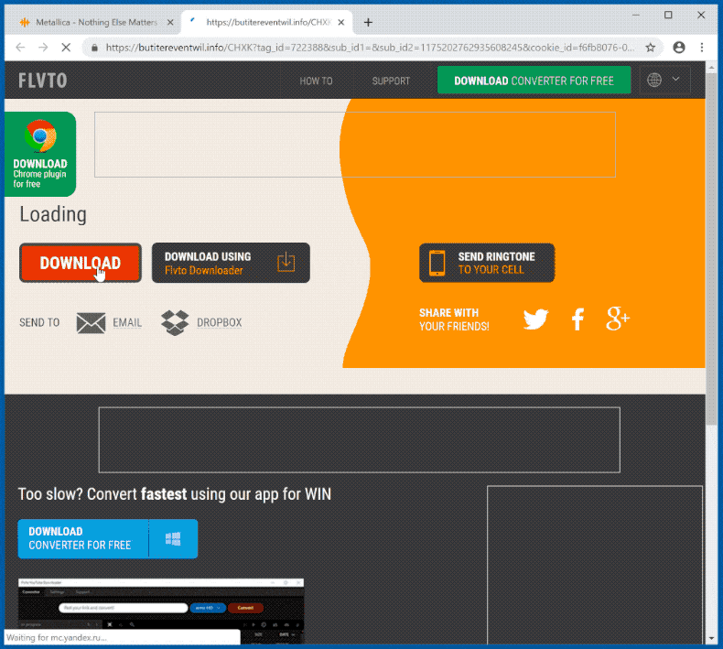
Task: Click the EMAIL link
Action: coord(127,322)
